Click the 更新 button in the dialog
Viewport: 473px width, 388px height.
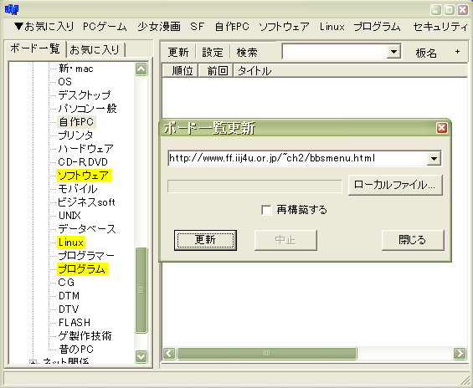click(x=205, y=240)
